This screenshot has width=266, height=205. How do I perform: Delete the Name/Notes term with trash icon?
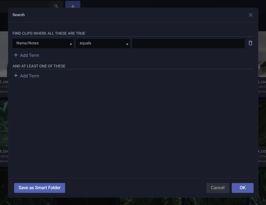click(250, 43)
